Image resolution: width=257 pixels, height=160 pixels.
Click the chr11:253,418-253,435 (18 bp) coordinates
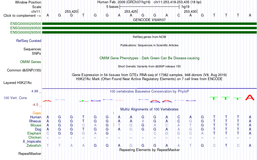tap(177, 2)
